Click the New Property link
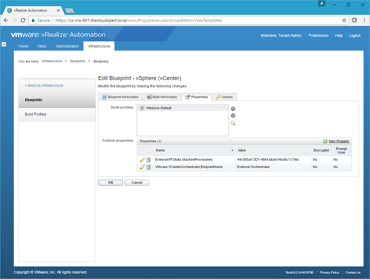 (x=339, y=141)
